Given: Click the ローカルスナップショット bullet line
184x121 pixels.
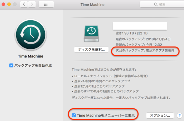Looking at the screenshot, I should [x=110, y=76].
